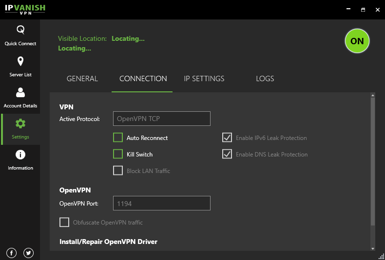Go to Account Details person icon
This screenshot has width=385, height=260.
point(20,92)
